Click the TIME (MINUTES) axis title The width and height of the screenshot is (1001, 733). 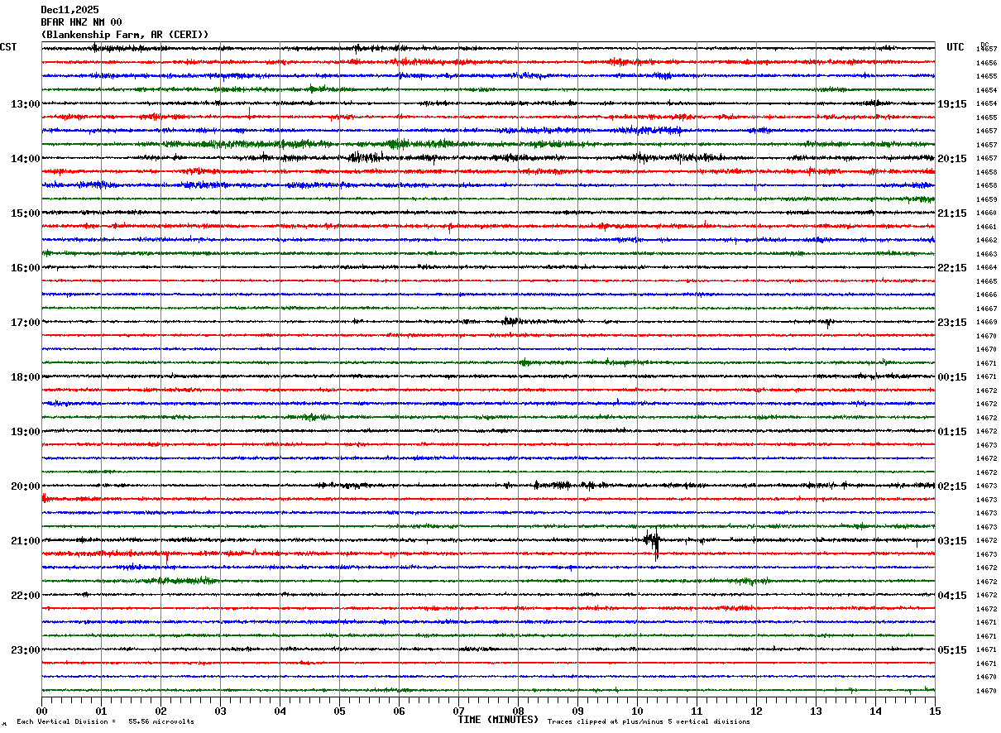[499, 720]
